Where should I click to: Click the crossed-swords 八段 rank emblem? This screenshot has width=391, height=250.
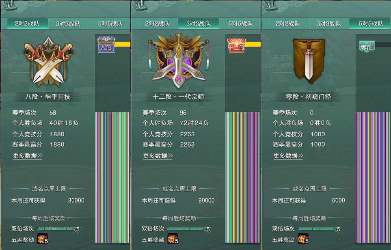(48, 62)
